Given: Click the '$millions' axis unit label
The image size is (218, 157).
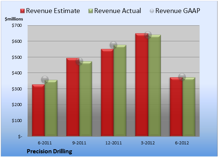Looking at the screenshot, I should click(14, 19).
